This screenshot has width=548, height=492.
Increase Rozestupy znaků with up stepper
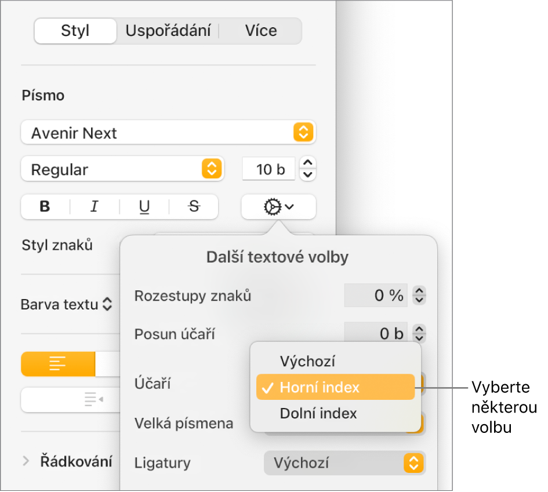click(x=419, y=291)
